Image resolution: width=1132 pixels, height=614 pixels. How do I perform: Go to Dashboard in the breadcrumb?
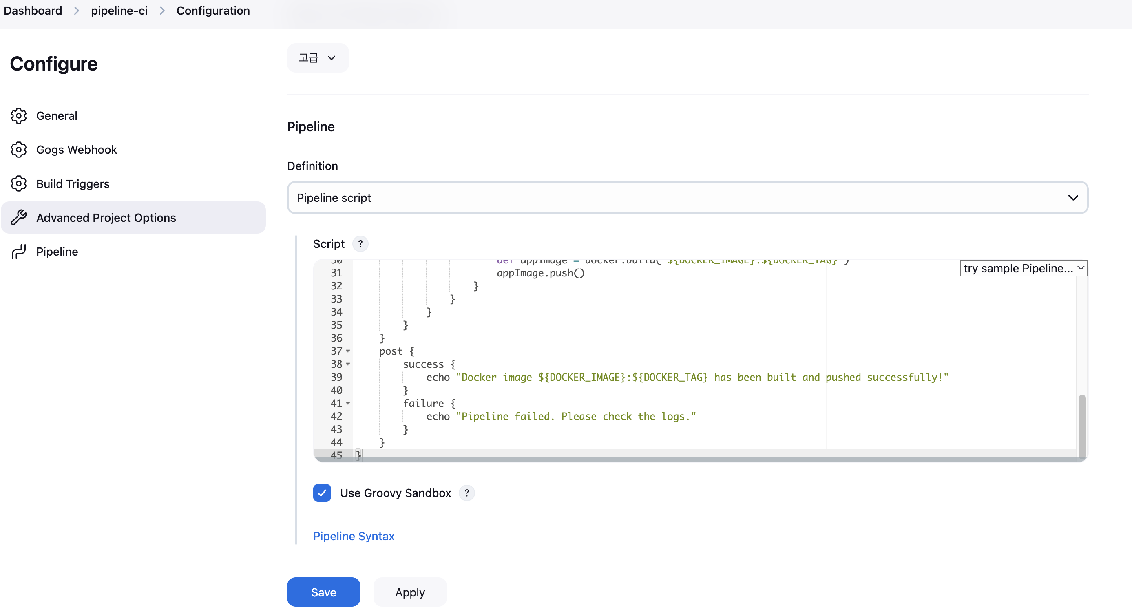pos(33,11)
